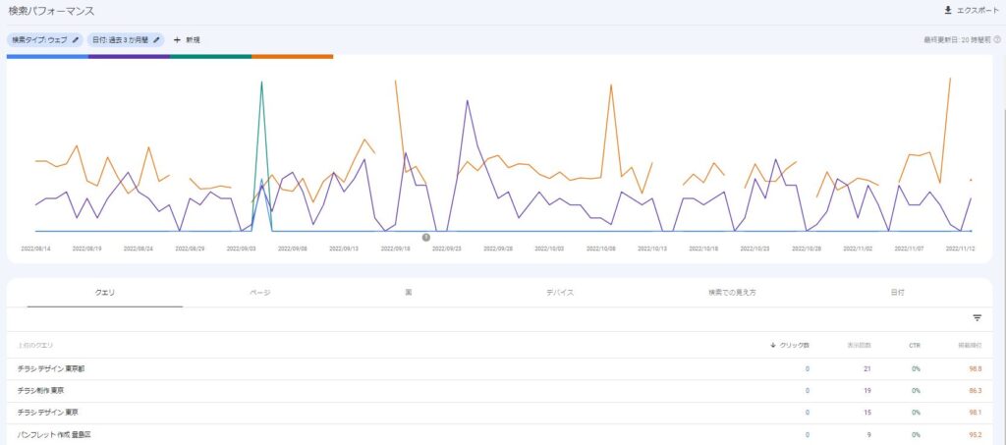Switch to the 国 tab
1006x445 pixels.
click(409, 293)
